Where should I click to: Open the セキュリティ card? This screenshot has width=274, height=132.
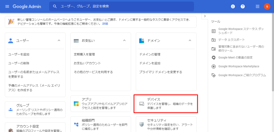166,124
